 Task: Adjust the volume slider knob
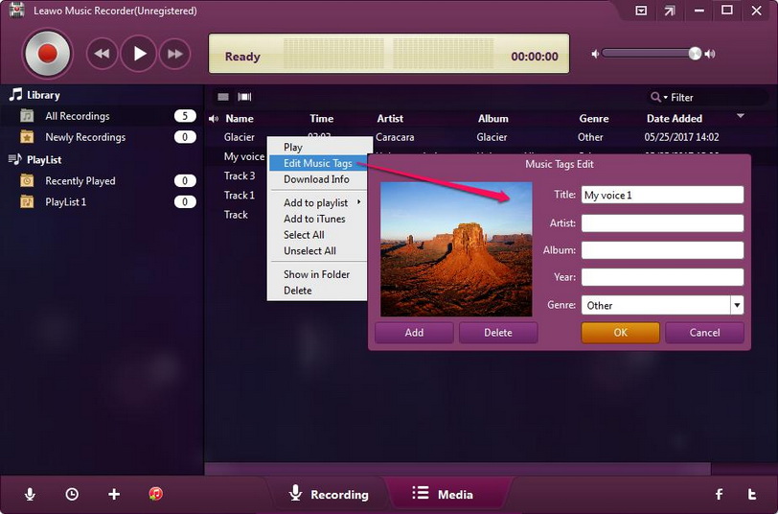(x=695, y=54)
